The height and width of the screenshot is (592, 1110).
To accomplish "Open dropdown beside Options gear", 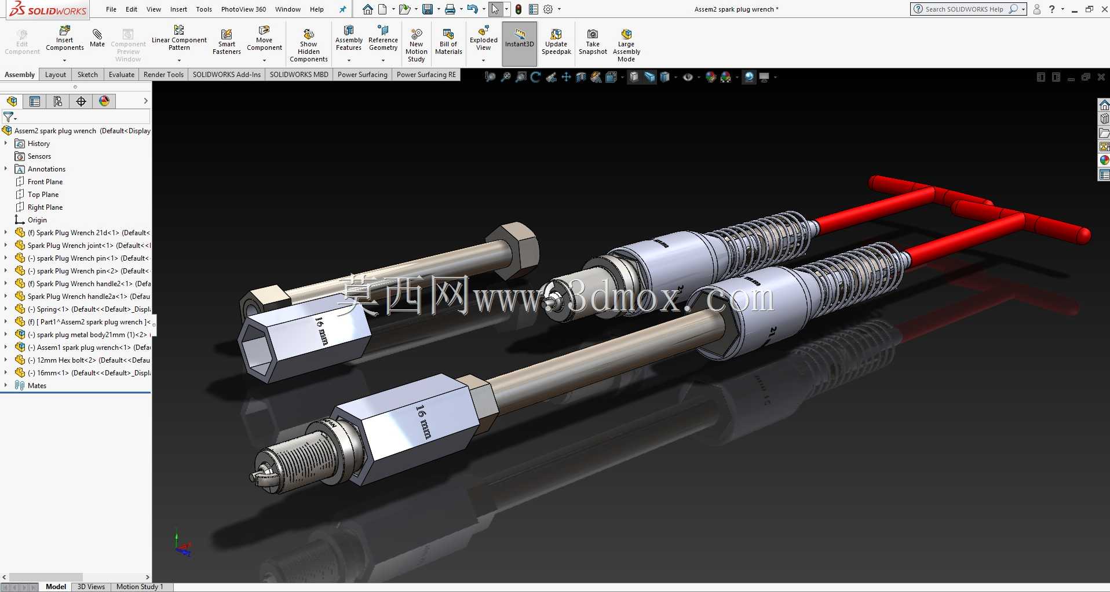I will pyautogui.click(x=559, y=9).
